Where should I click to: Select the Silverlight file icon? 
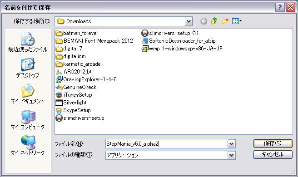(59, 103)
